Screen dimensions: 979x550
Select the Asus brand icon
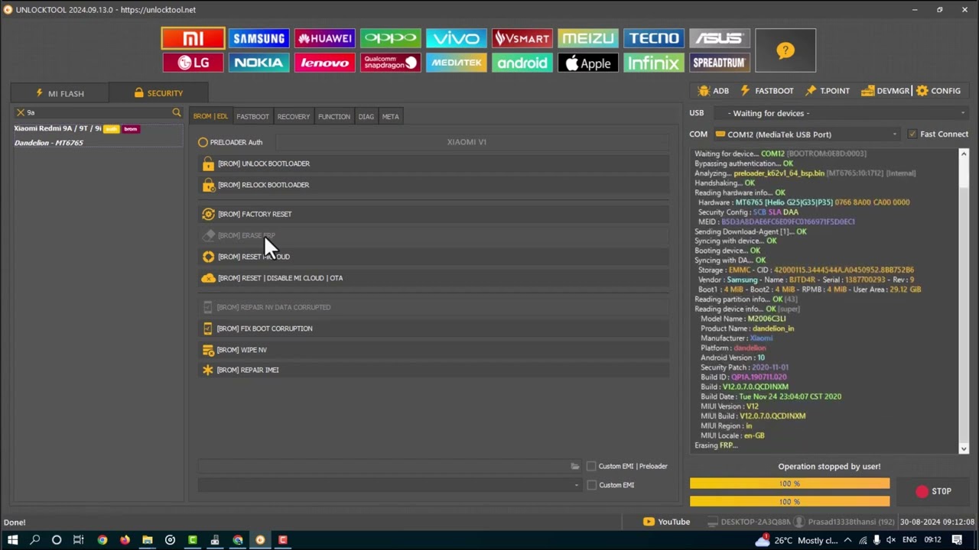(720, 38)
